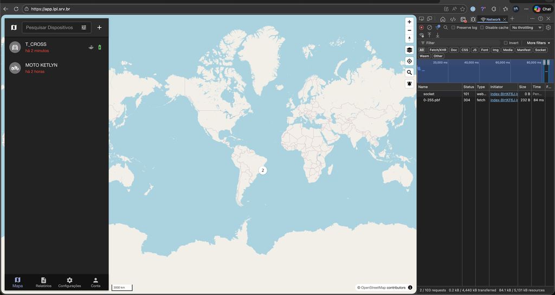Open DevTools Welcome home icon
This screenshot has width=555, height=295.
point(443,19)
